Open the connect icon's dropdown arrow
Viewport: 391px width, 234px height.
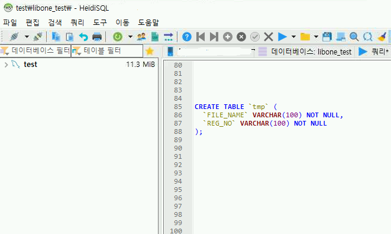pos(27,37)
